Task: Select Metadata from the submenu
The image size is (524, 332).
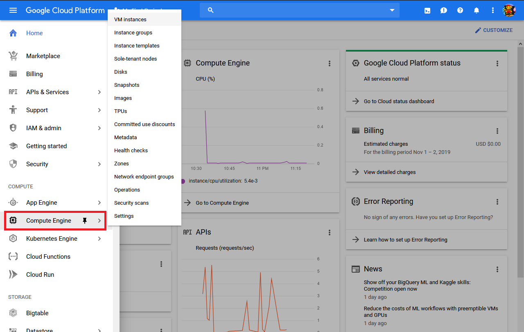Action: [x=145, y=137]
